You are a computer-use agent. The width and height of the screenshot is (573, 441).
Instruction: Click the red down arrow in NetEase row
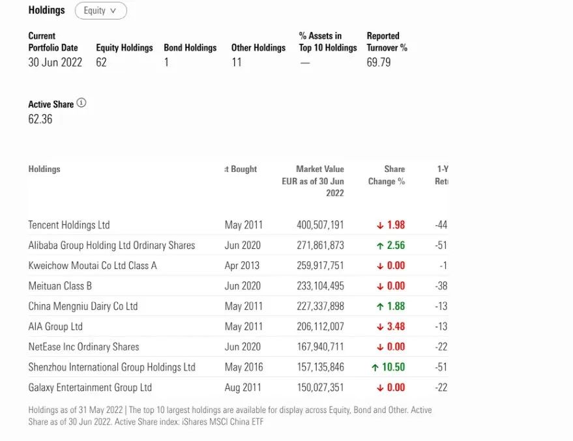(380, 347)
